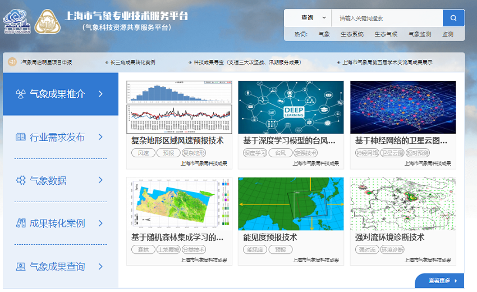Select hot word 监测
The image size is (477, 292).
click(447, 34)
